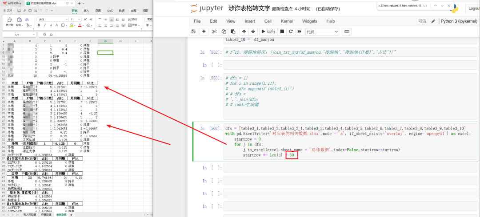This screenshot has width=480, height=217.
Task: Click the Jupyter logo
Action: point(207,8)
